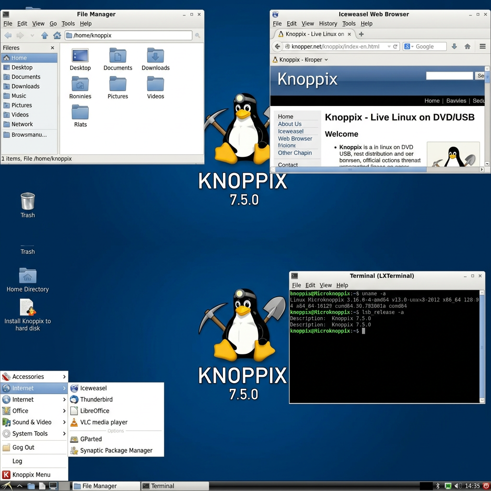Expand the Knoppix - Kiroper bookmark dropdown
The width and height of the screenshot is (491, 491).
point(326,59)
